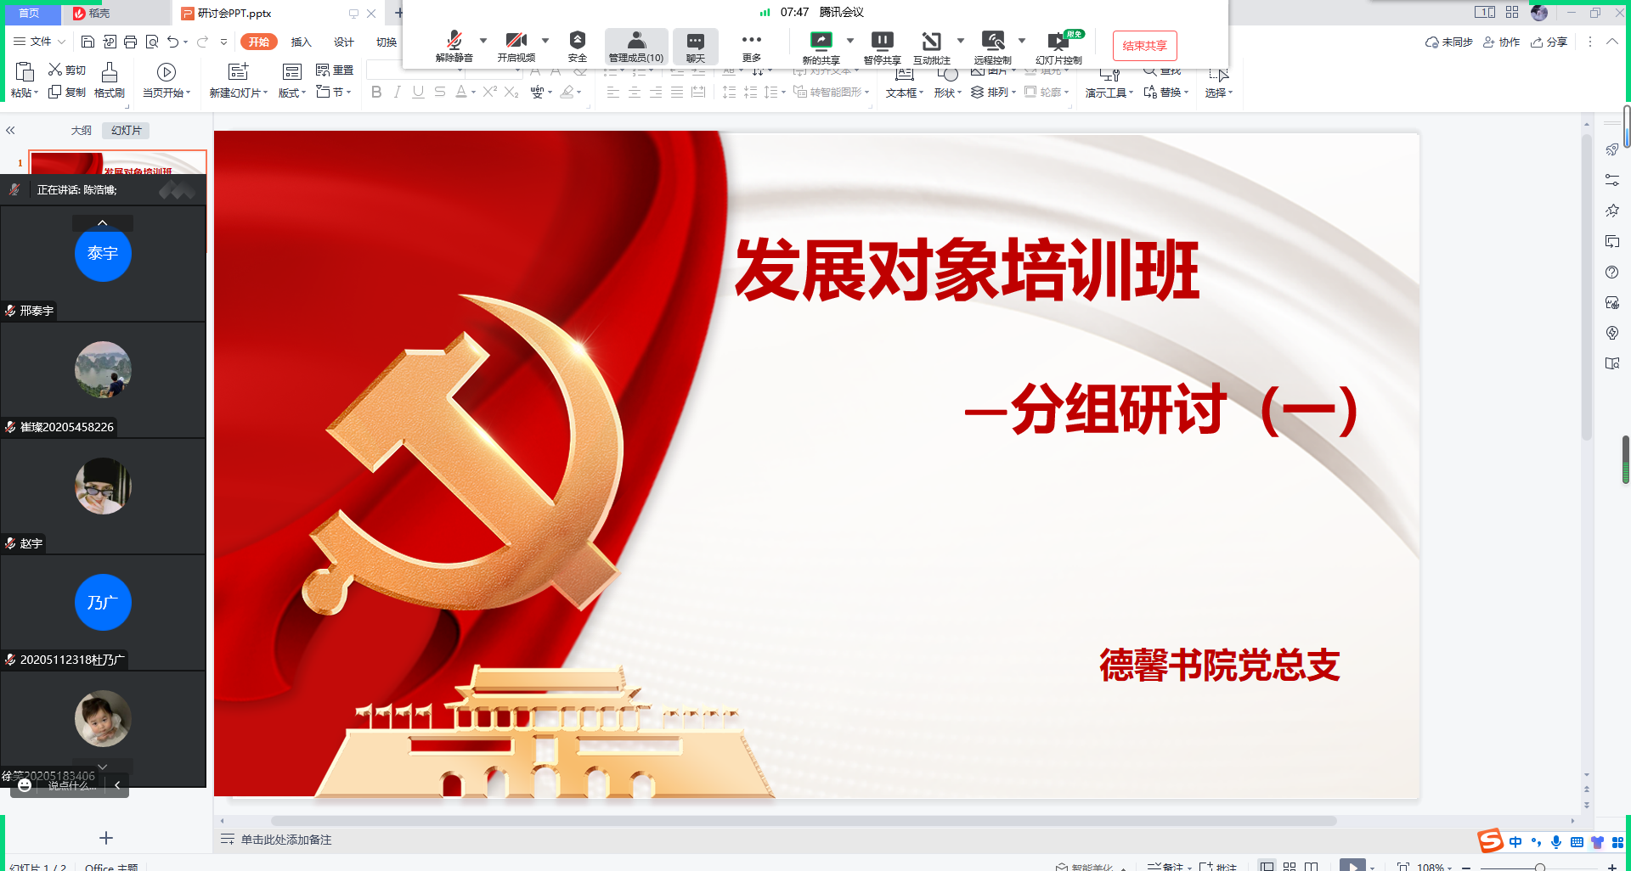1631x871 pixels.
Task: Click the save document icon
Action: (87, 42)
